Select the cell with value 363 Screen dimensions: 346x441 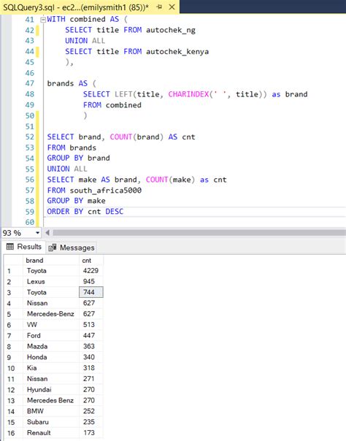(x=91, y=346)
